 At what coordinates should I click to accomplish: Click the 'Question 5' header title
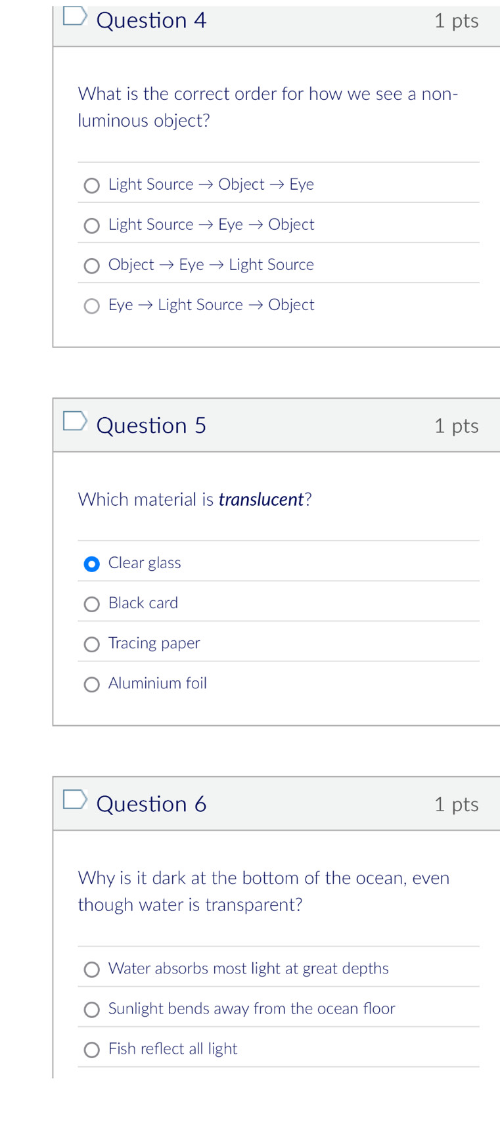pos(151,426)
